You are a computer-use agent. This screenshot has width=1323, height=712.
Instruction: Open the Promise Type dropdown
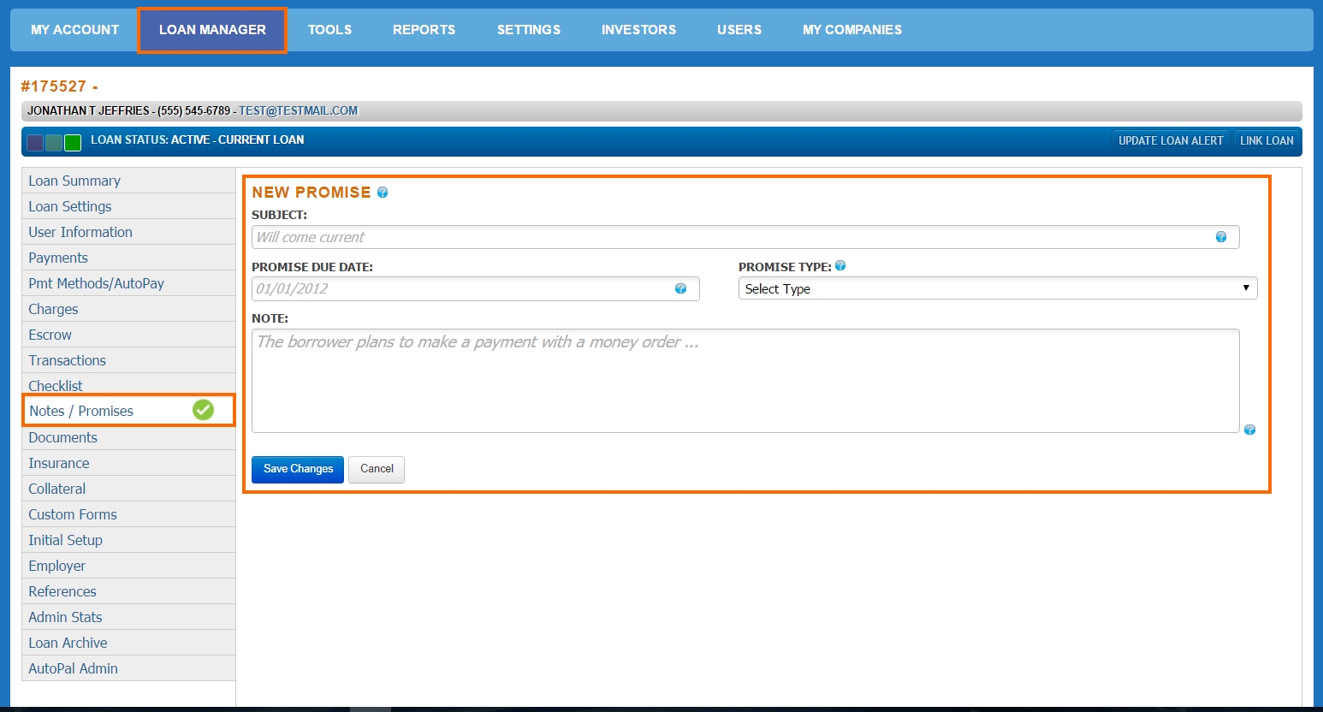click(998, 288)
